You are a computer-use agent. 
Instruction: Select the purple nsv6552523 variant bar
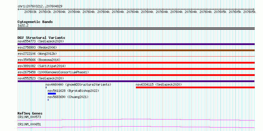(x=136, y=81)
